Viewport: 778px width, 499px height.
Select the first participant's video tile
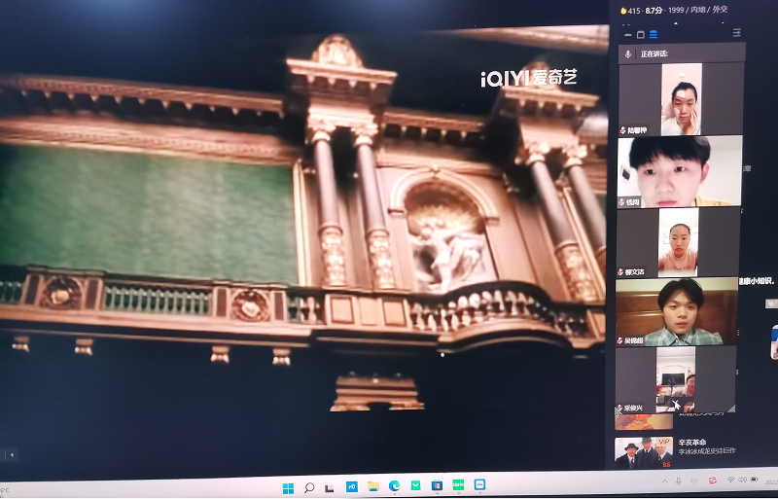(x=682, y=99)
